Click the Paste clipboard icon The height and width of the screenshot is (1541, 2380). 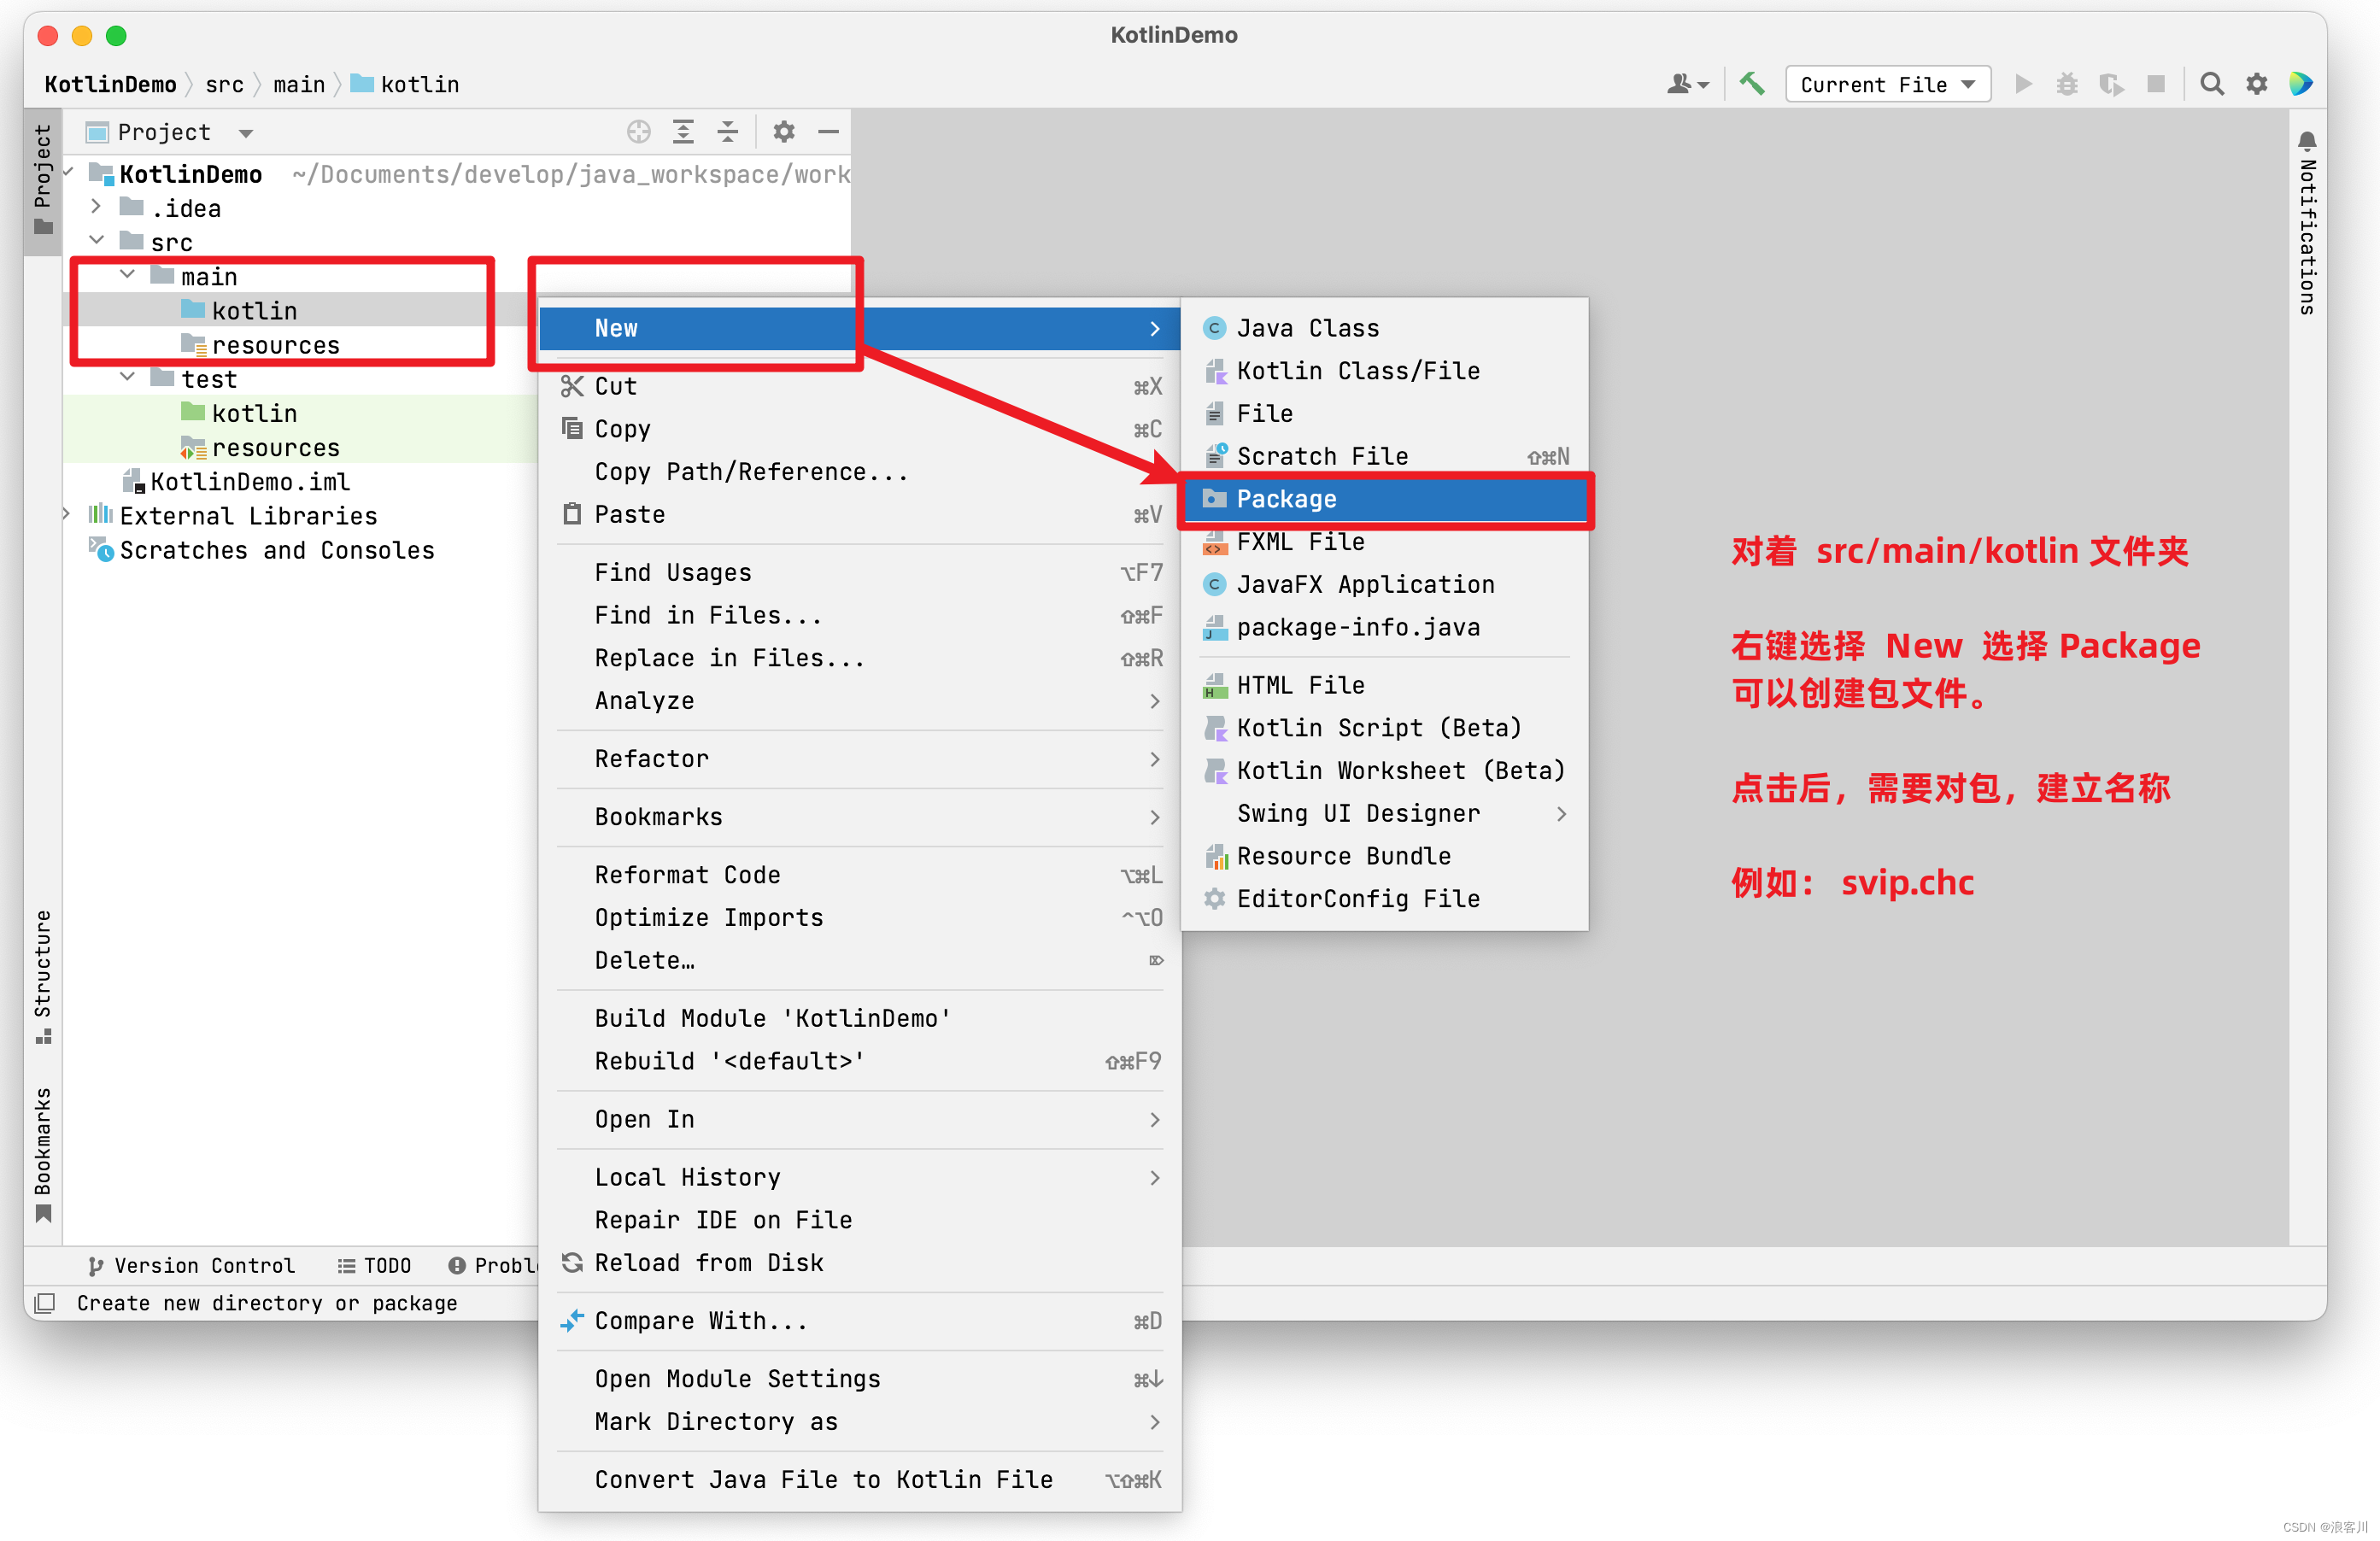click(x=572, y=514)
